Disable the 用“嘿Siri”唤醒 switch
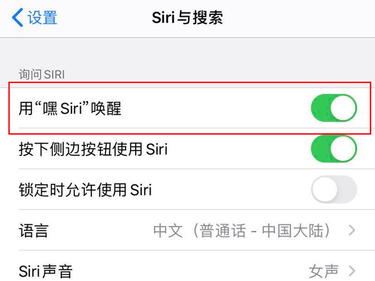This screenshot has width=375, height=281. pyautogui.click(x=333, y=109)
